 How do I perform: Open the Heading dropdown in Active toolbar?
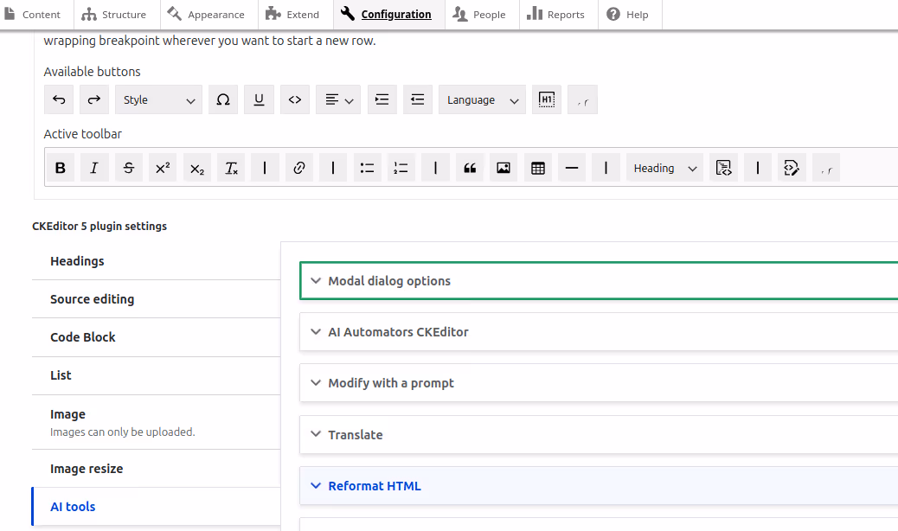pyautogui.click(x=664, y=168)
